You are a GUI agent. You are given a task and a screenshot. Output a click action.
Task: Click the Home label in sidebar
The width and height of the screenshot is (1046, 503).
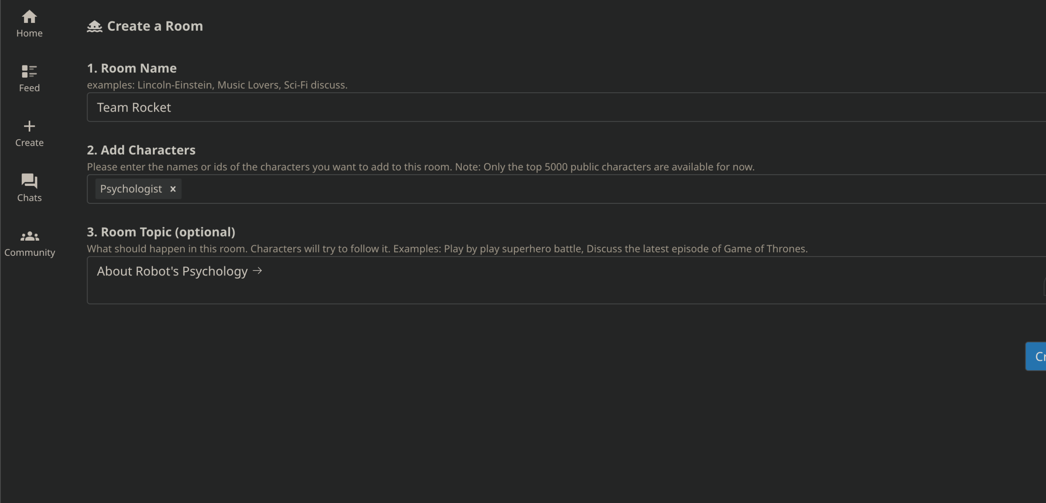click(x=29, y=34)
